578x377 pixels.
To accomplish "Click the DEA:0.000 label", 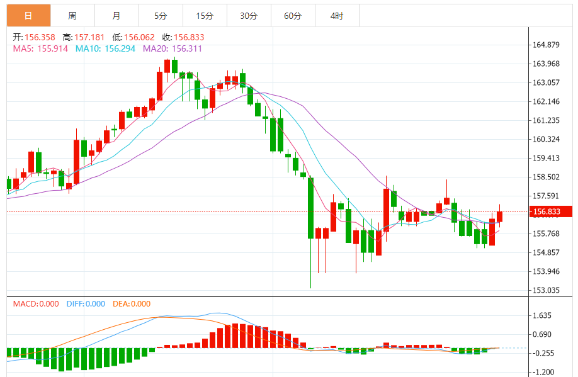I will (x=132, y=304).
